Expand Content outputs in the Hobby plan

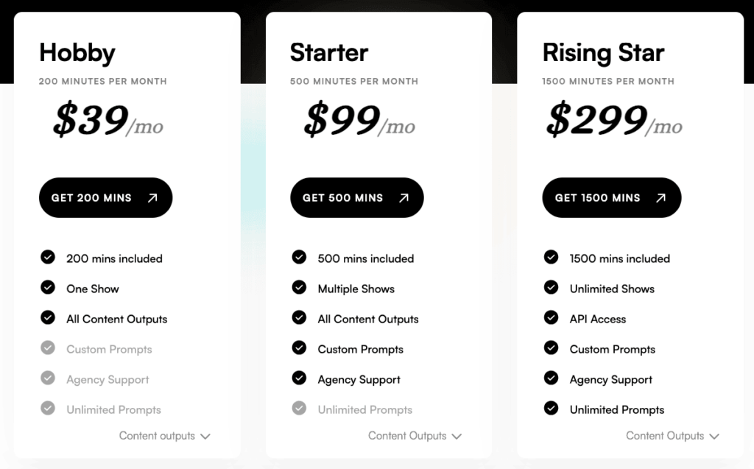click(x=165, y=436)
